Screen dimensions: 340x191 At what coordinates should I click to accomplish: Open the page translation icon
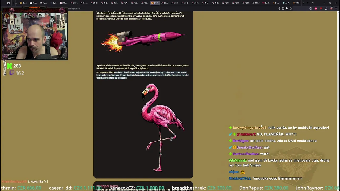[287, 8]
